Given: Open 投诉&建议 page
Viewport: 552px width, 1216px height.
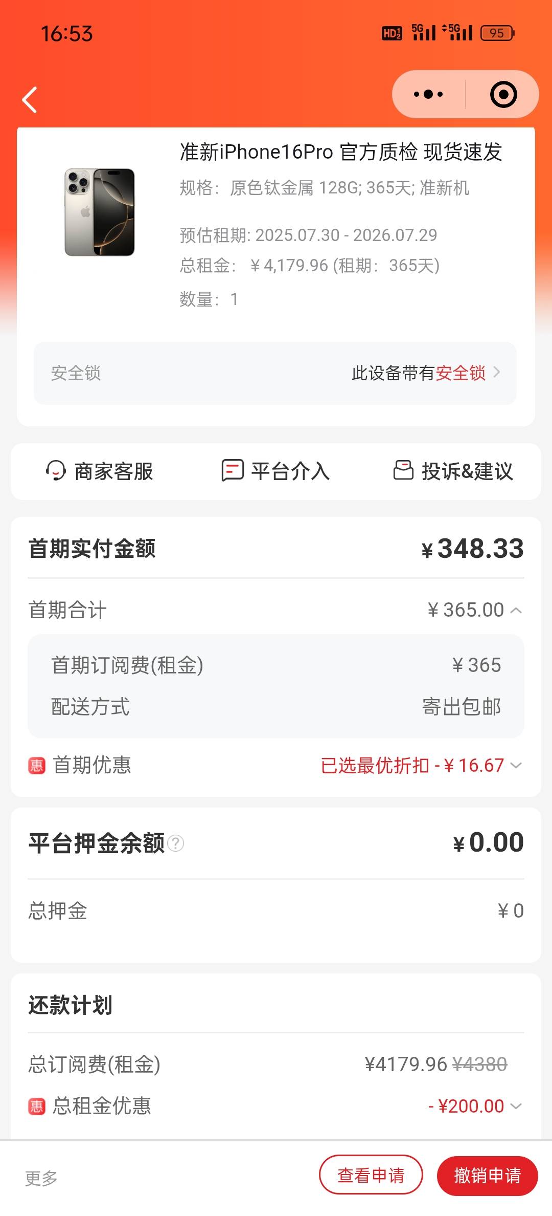Looking at the screenshot, I should [453, 471].
